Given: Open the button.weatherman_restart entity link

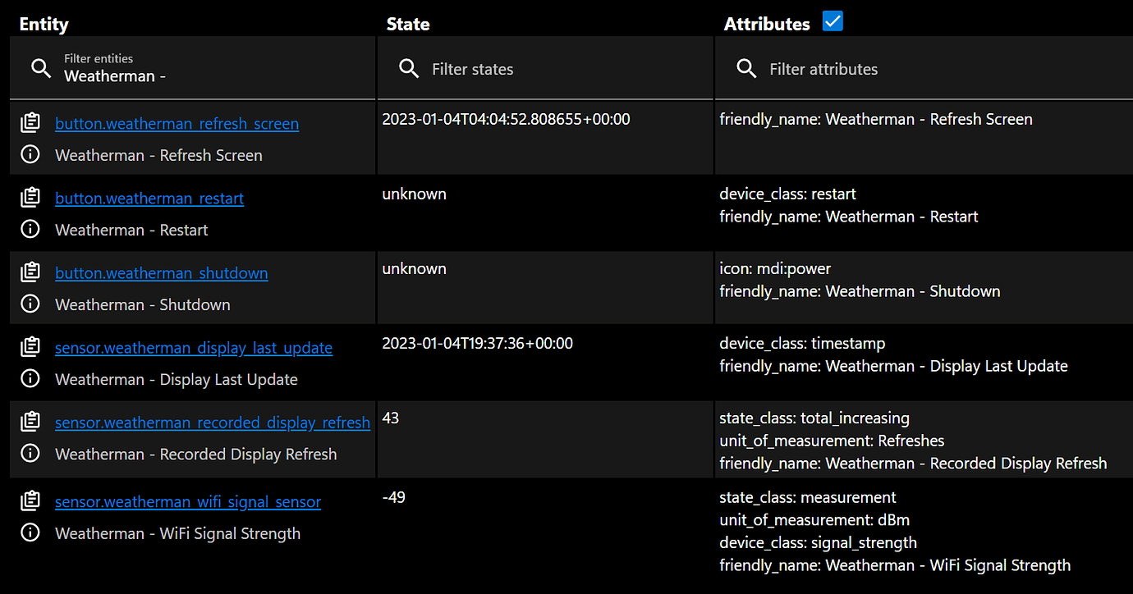Looking at the screenshot, I should pos(149,199).
